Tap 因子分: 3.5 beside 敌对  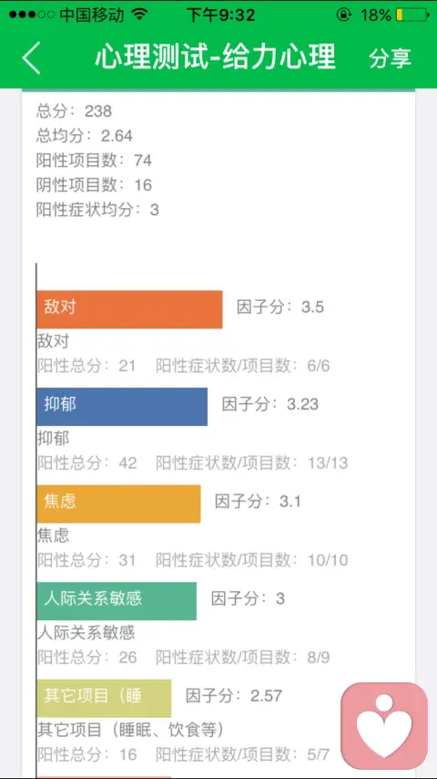tap(280, 307)
